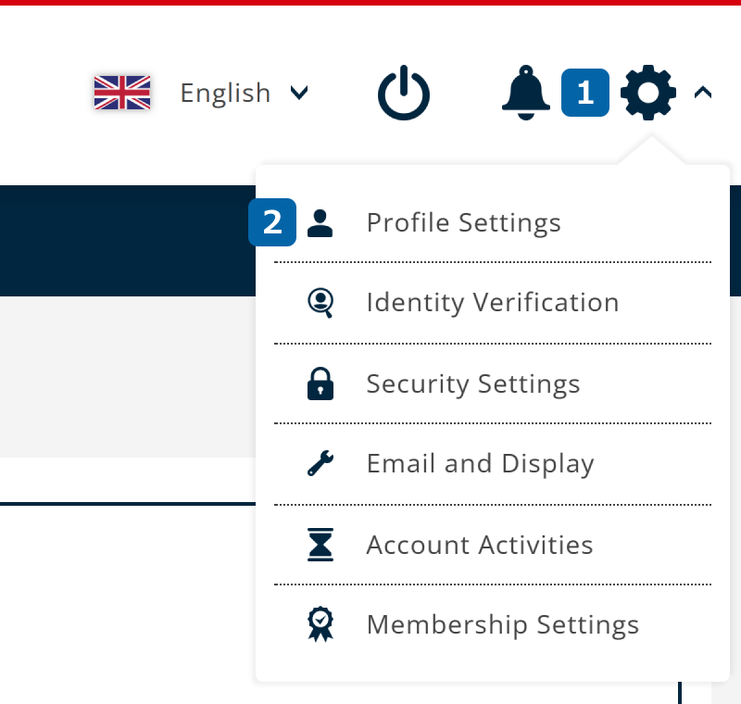741x704 pixels.
Task: Click the Identity Verification magnifier icon
Action: 320,303
